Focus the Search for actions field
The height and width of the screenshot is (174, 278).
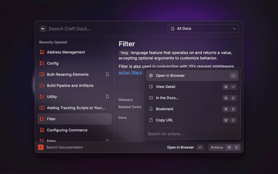pyautogui.click(x=191, y=134)
